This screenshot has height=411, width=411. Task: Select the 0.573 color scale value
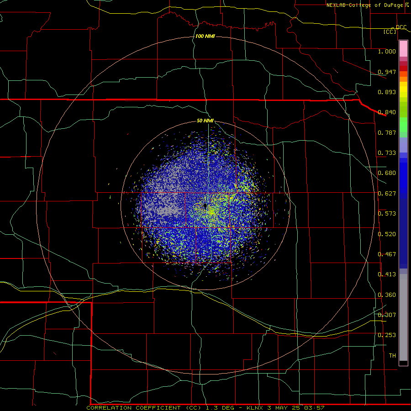point(387,214)
